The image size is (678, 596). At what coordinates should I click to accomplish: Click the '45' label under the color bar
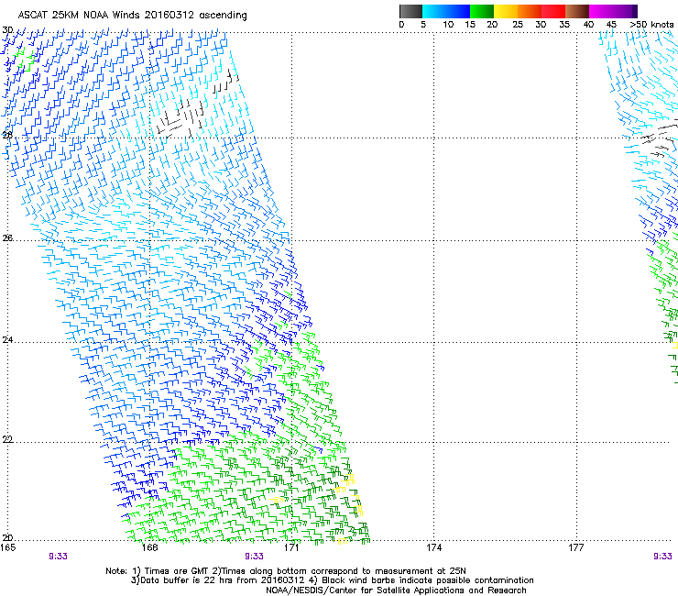tap(611, 25)
